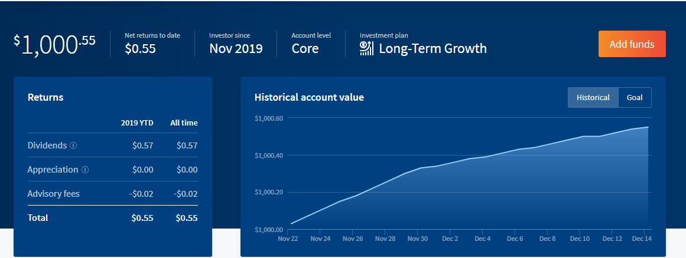Image resolution: width=686 pixels, height=258 pixels.
Task: Select the All time column header
Action: [x=184, y=123]
